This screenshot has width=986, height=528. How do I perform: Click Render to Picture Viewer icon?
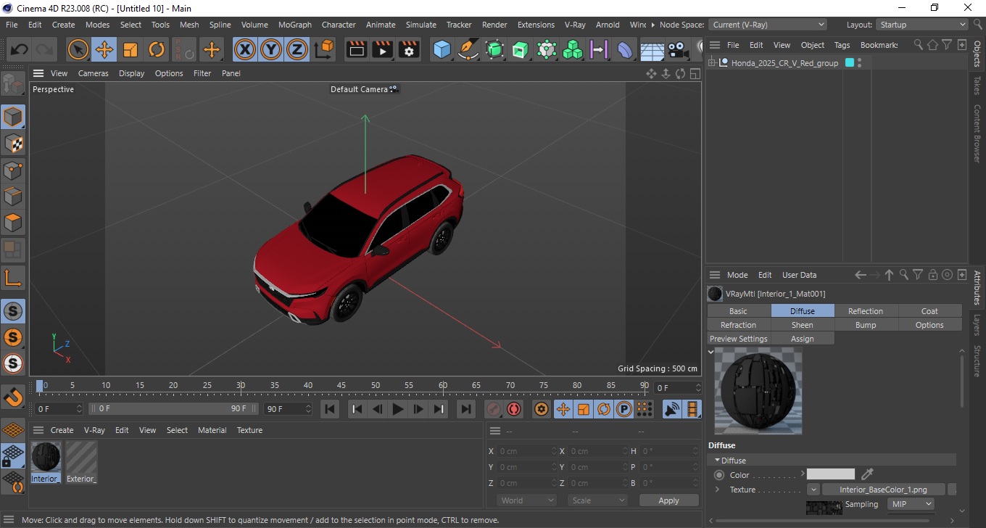383,50
